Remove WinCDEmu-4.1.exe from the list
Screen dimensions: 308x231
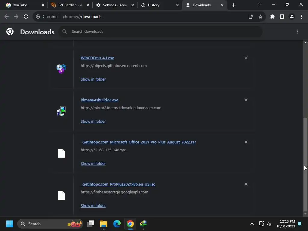[246, 58]
